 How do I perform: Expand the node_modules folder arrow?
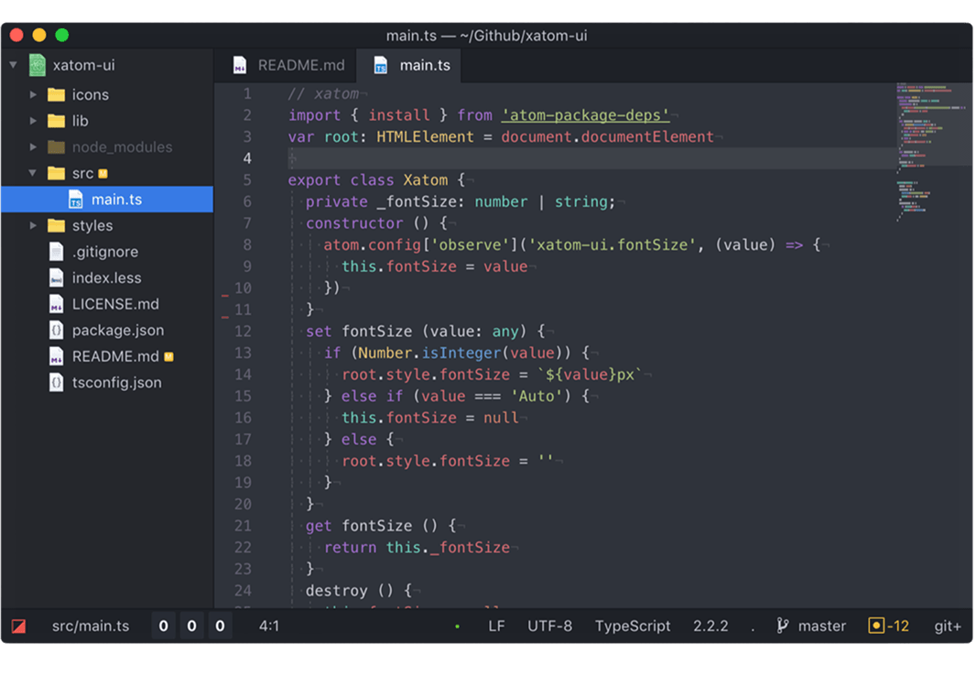click(x=33, y=147)
